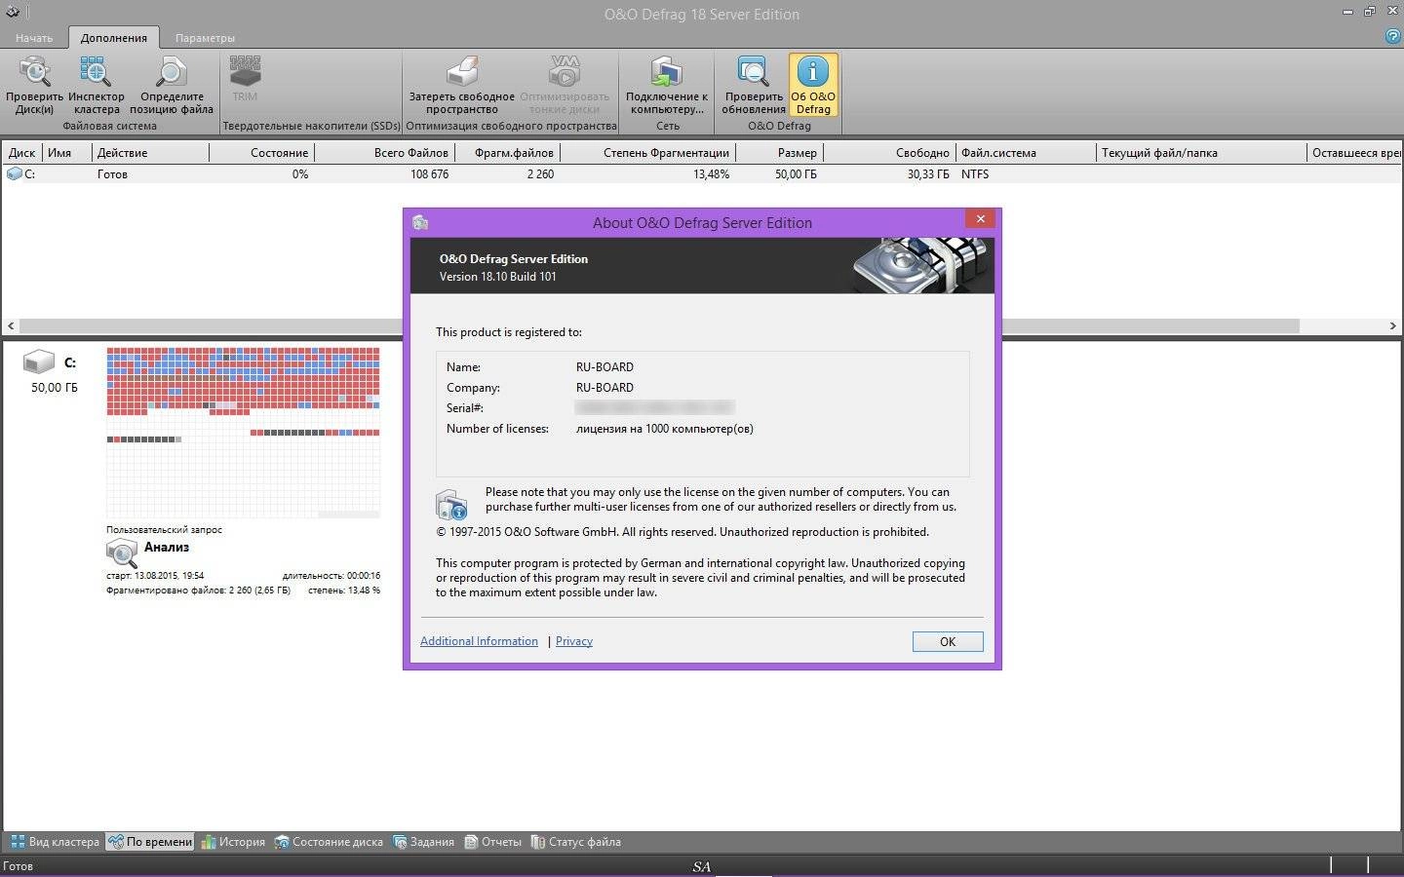The height and width of the screenshot is (877, 1404).
Task: Open the help question mark icon
Action: [1393, 36]
